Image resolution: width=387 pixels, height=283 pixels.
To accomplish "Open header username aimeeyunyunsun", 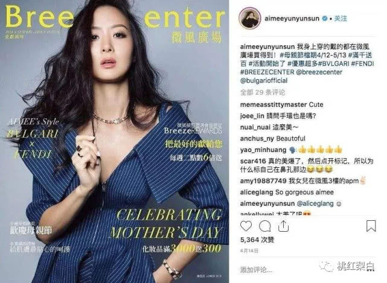I will click(x=292, y=19).
